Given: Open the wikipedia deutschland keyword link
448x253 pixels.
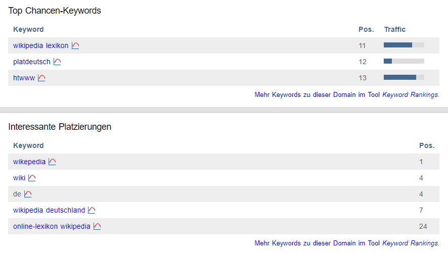Looking at the screenshot, I should tap(49, 210).
